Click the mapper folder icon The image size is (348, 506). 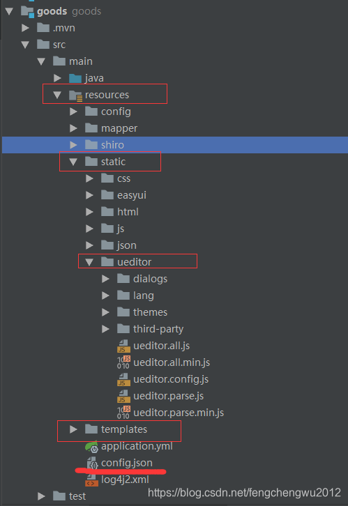pos(91,128)
